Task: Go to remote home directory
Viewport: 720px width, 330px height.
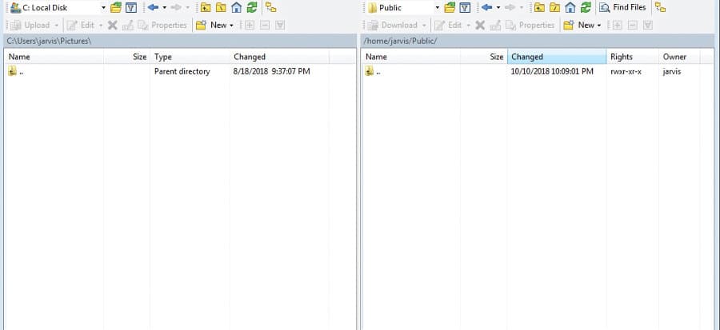Action: (x=570, y=7)
